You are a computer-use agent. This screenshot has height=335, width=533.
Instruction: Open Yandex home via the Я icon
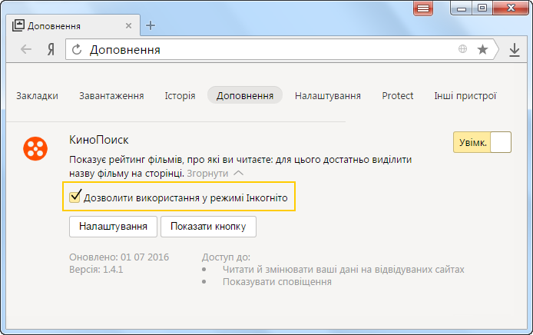51,50
